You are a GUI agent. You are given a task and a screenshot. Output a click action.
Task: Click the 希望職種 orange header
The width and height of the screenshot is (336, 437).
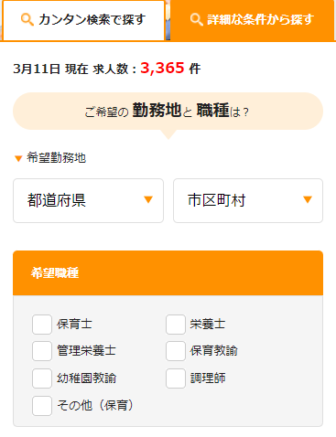coord(168,273)
